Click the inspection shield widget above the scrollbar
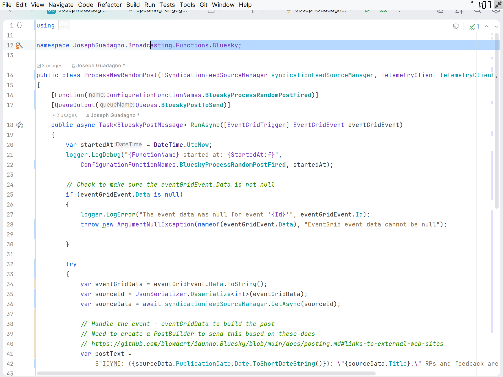The image size is (503, 377). pyautogui.click(x=456, y=26)
